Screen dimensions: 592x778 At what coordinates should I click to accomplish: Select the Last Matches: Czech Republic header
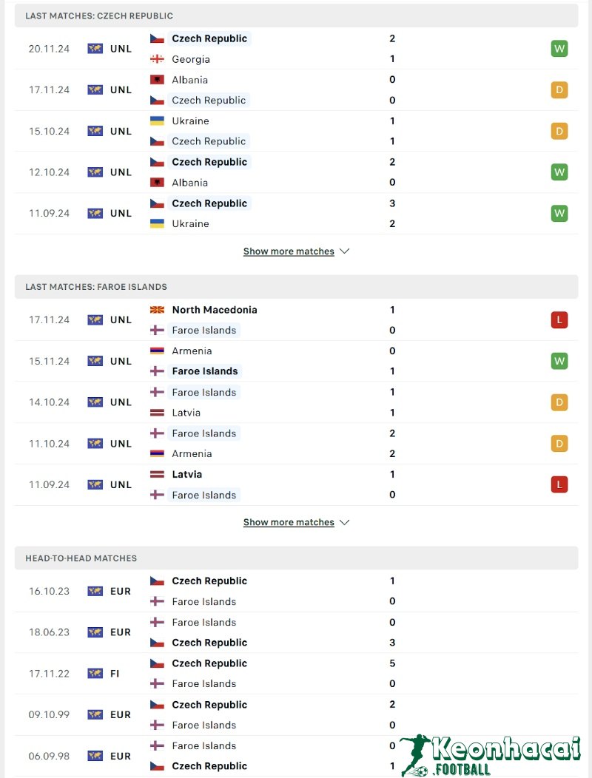coord(99,16)
